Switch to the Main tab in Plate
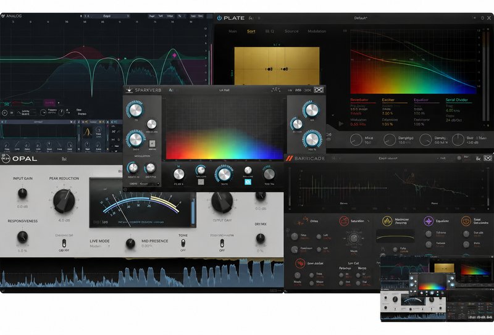Image resolution: width=494 pixels, height=335 pixels. [x=233, y=31]
